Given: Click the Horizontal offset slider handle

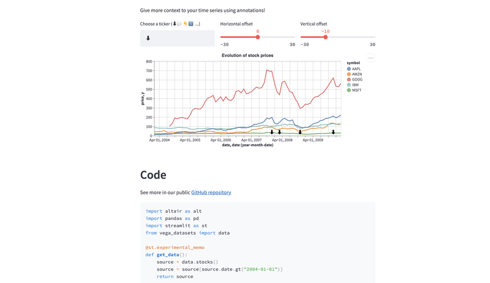Looking at the screenshot, I should (x=258, y=37).
